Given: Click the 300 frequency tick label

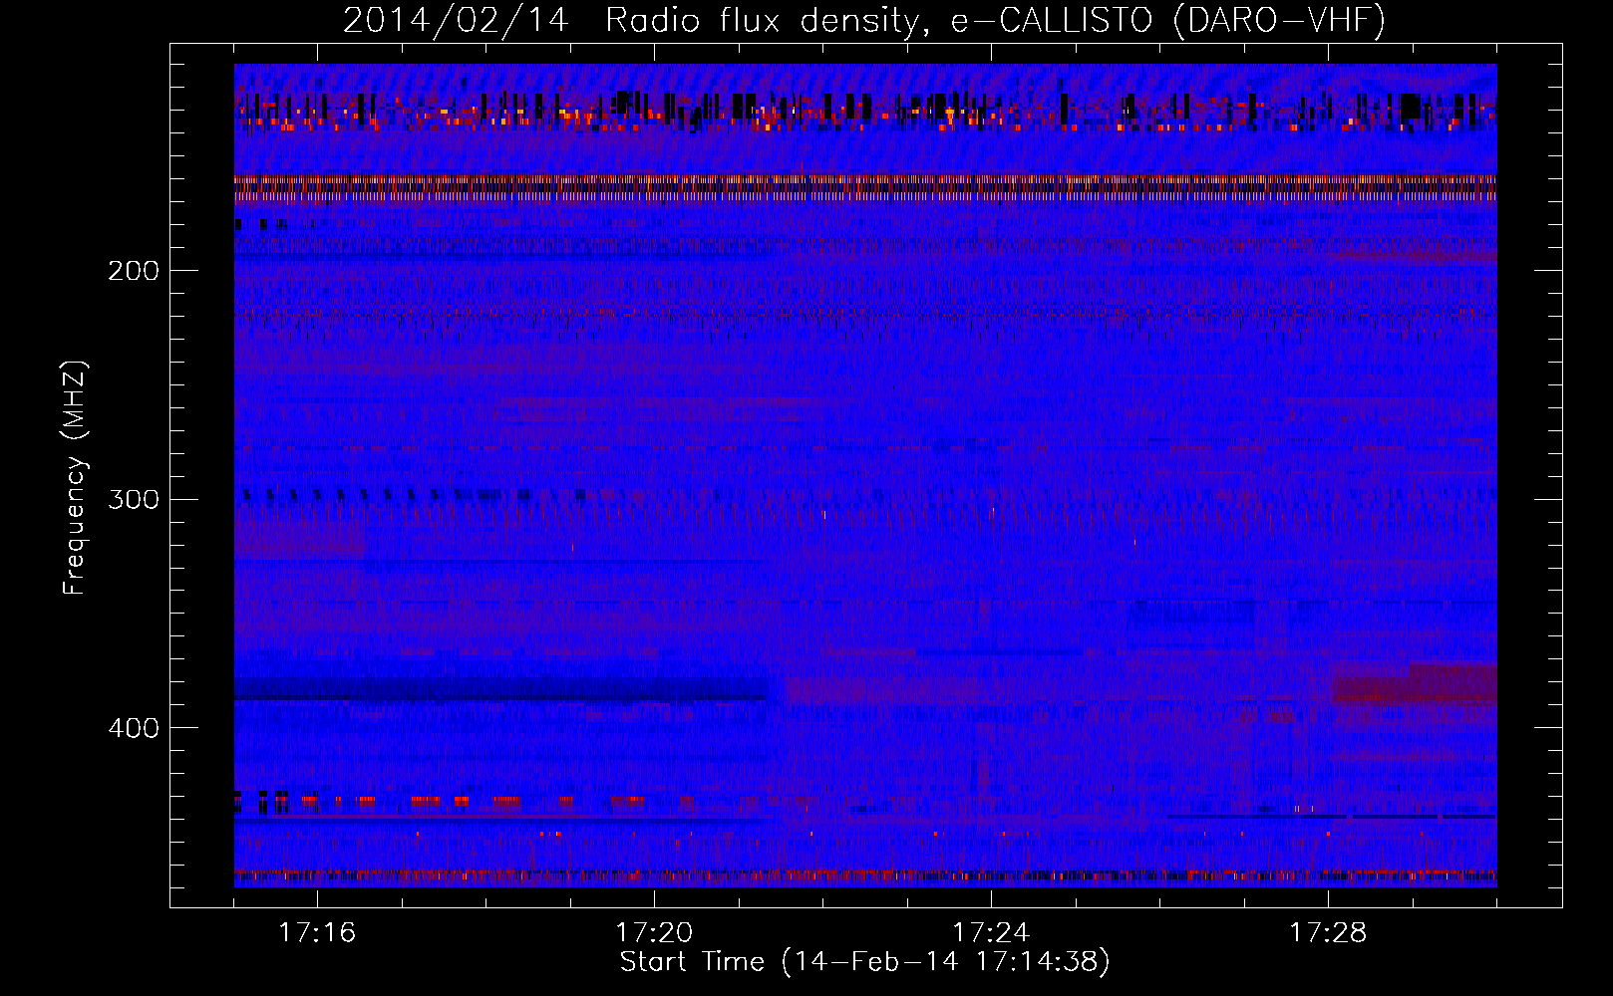Looking at the screenshot, I should coord(134,499).
